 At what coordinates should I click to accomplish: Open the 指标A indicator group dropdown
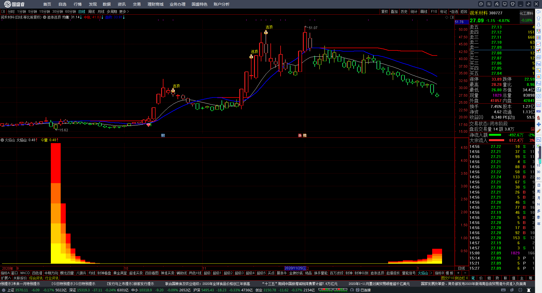(5, 273)
